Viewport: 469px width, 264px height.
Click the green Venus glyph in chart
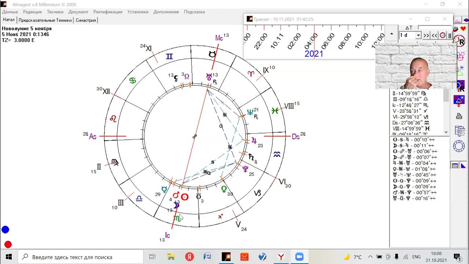[224, 189]
